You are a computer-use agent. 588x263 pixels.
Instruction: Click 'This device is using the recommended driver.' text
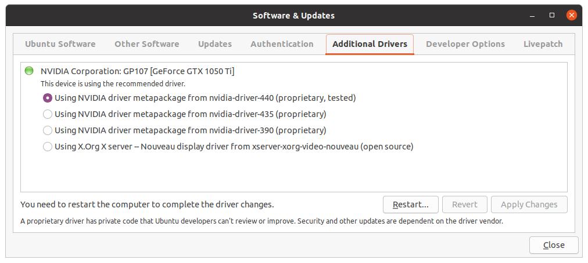point(113,84)
